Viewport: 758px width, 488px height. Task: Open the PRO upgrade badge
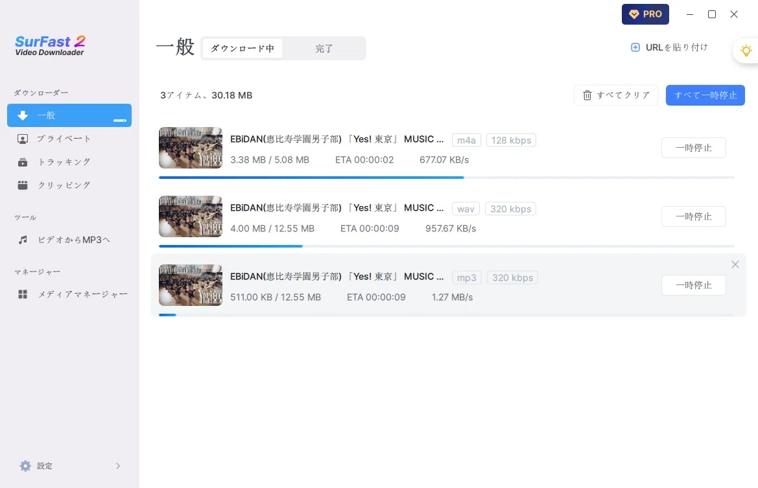pyautogui.click(x=645, y=14)
